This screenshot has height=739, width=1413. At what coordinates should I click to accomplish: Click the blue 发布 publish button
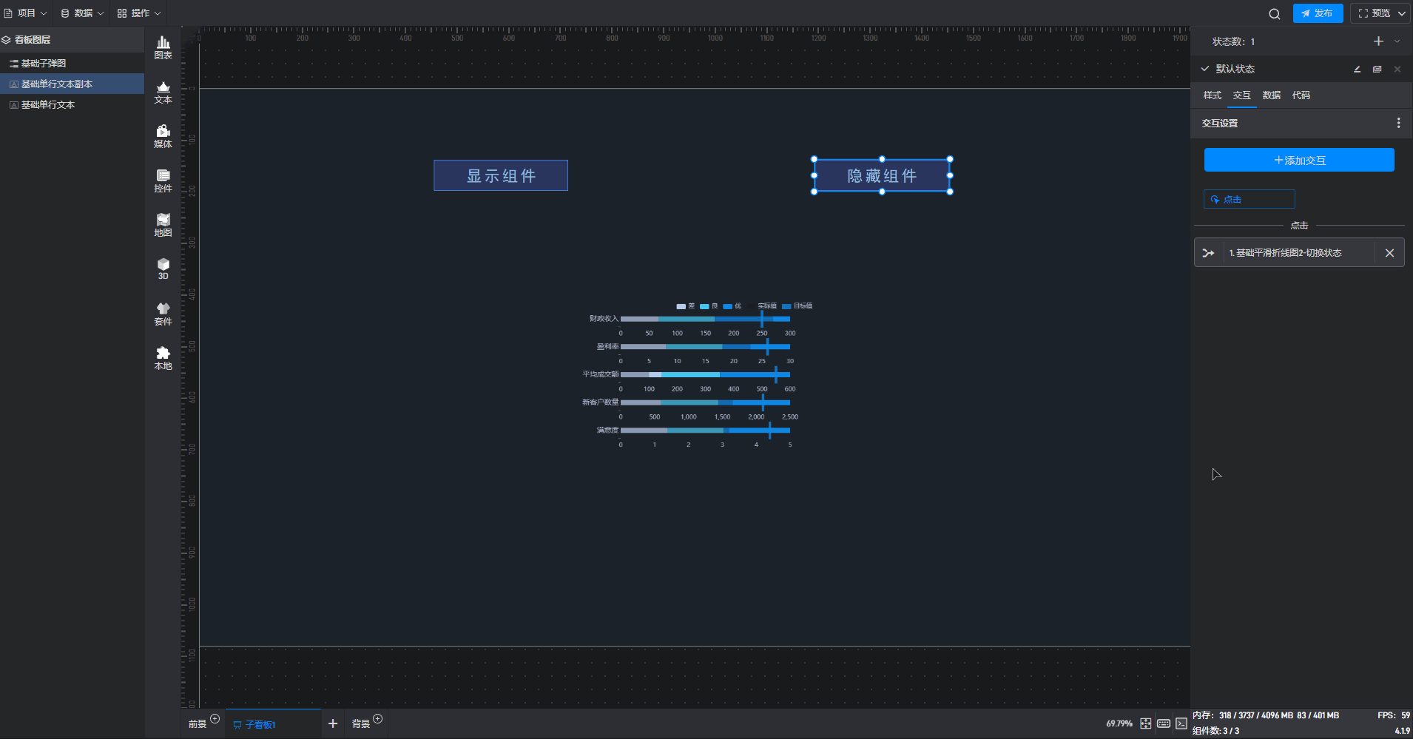[x=1318, y=13]
